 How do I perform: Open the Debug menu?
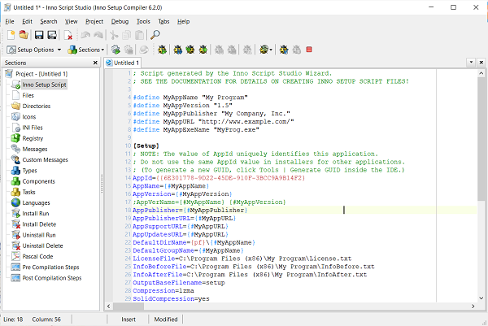120,21
